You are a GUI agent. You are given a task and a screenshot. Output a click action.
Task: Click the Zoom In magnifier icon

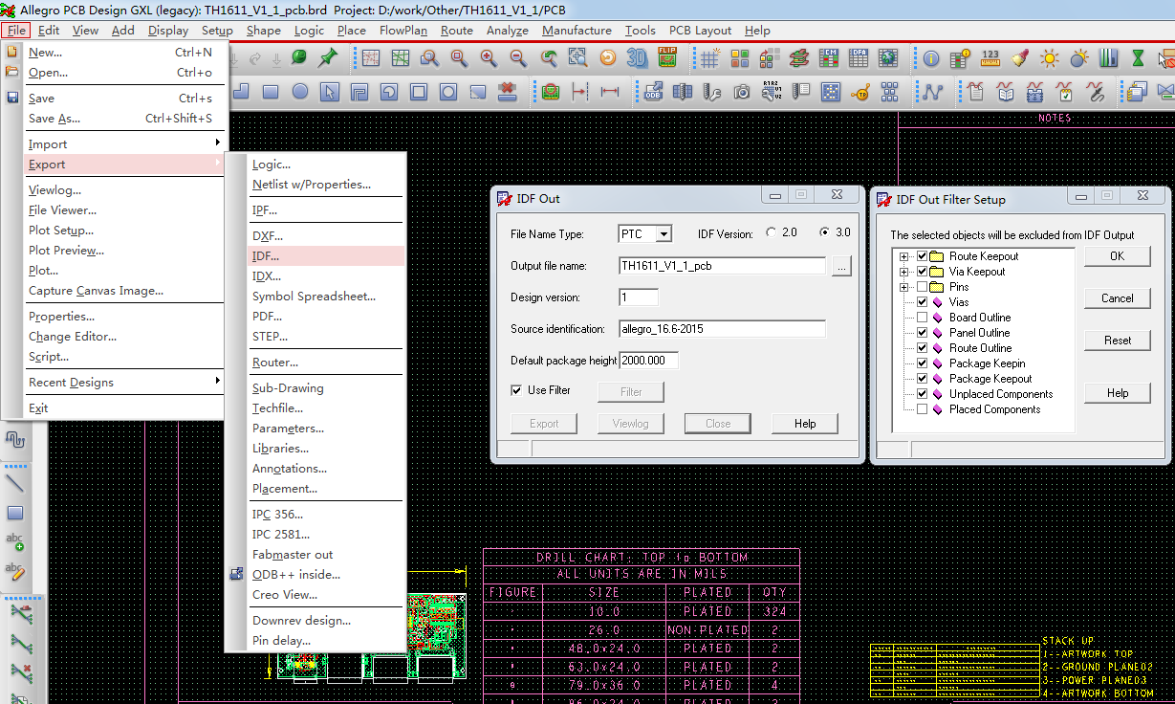click(x=489, y=58)
